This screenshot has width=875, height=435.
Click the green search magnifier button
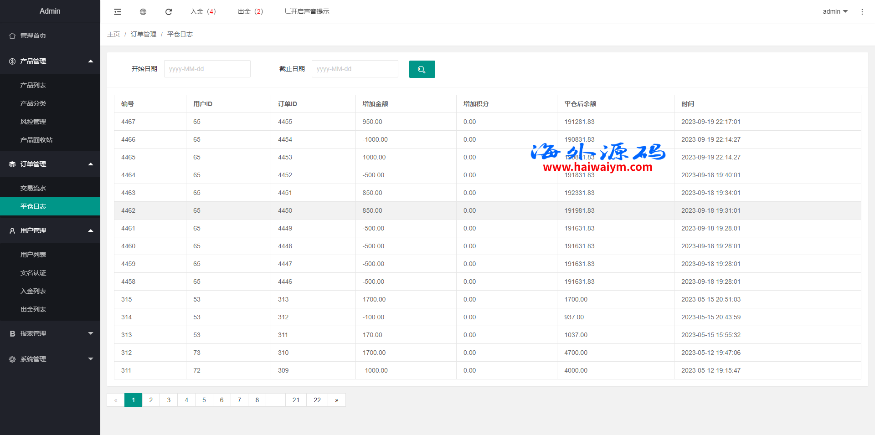(x=422, y=69)
